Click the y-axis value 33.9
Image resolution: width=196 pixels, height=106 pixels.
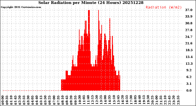[189, 16]
